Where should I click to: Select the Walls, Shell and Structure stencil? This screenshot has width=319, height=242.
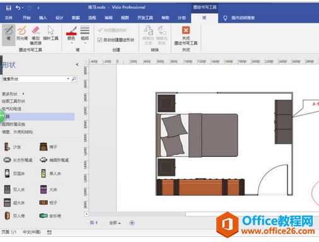[x=17, y=132]
